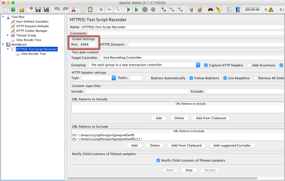The width and height of the screenshot is (285, 181).
Task: Click the Remote Shutdown All icon
Action: pos(180,9)
